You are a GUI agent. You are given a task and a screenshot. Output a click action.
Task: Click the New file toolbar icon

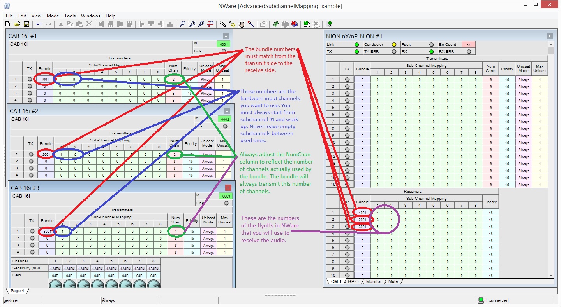pos(8,24)
